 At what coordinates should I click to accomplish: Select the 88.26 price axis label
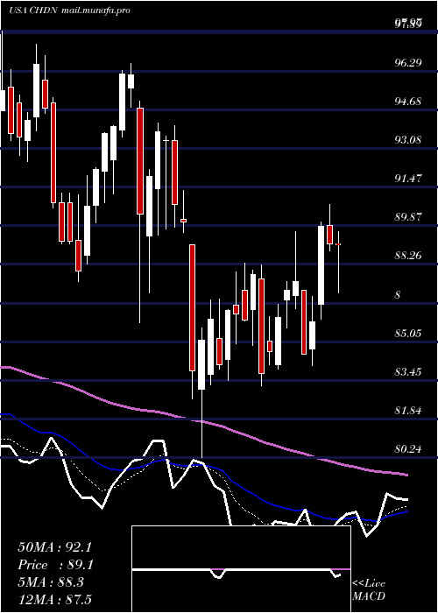click(x=408, y=256)
